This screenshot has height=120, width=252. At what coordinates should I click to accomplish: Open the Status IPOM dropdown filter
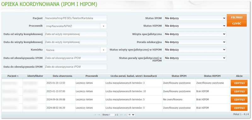point(195,18)
